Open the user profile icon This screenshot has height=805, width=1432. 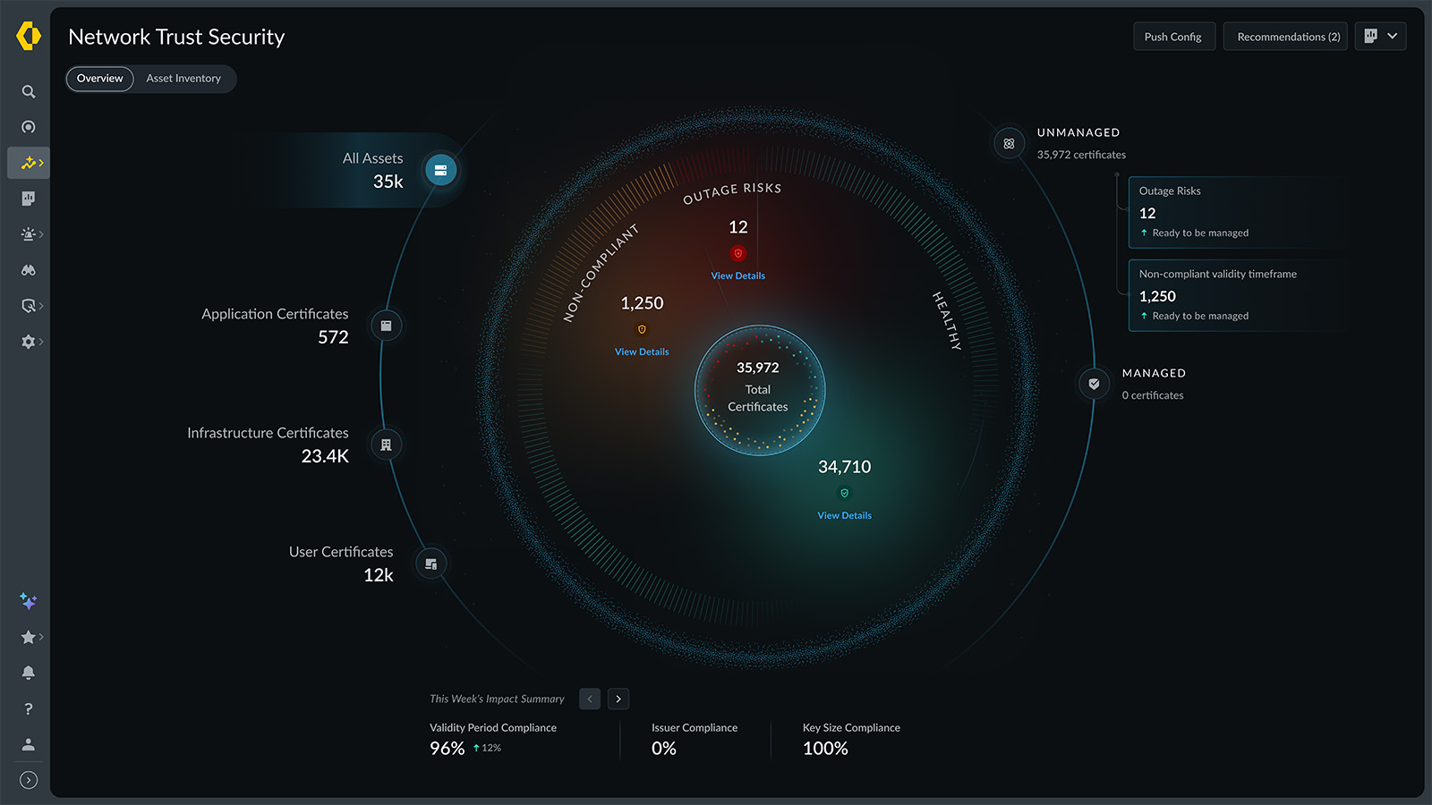tap(29, 744)
